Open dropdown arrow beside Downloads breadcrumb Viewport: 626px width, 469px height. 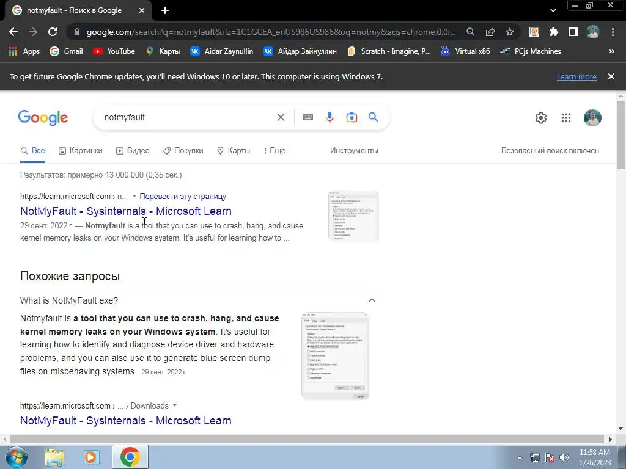pos(174,405)
